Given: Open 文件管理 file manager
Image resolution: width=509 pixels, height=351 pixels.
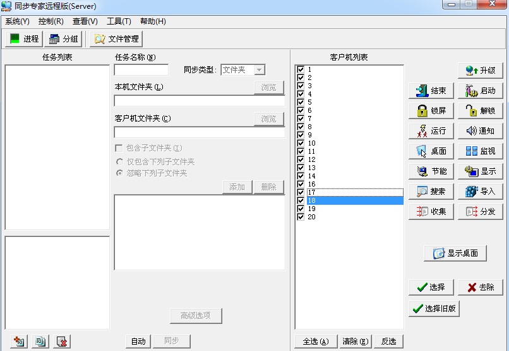Looking at the screenshot, I should 116,39.
